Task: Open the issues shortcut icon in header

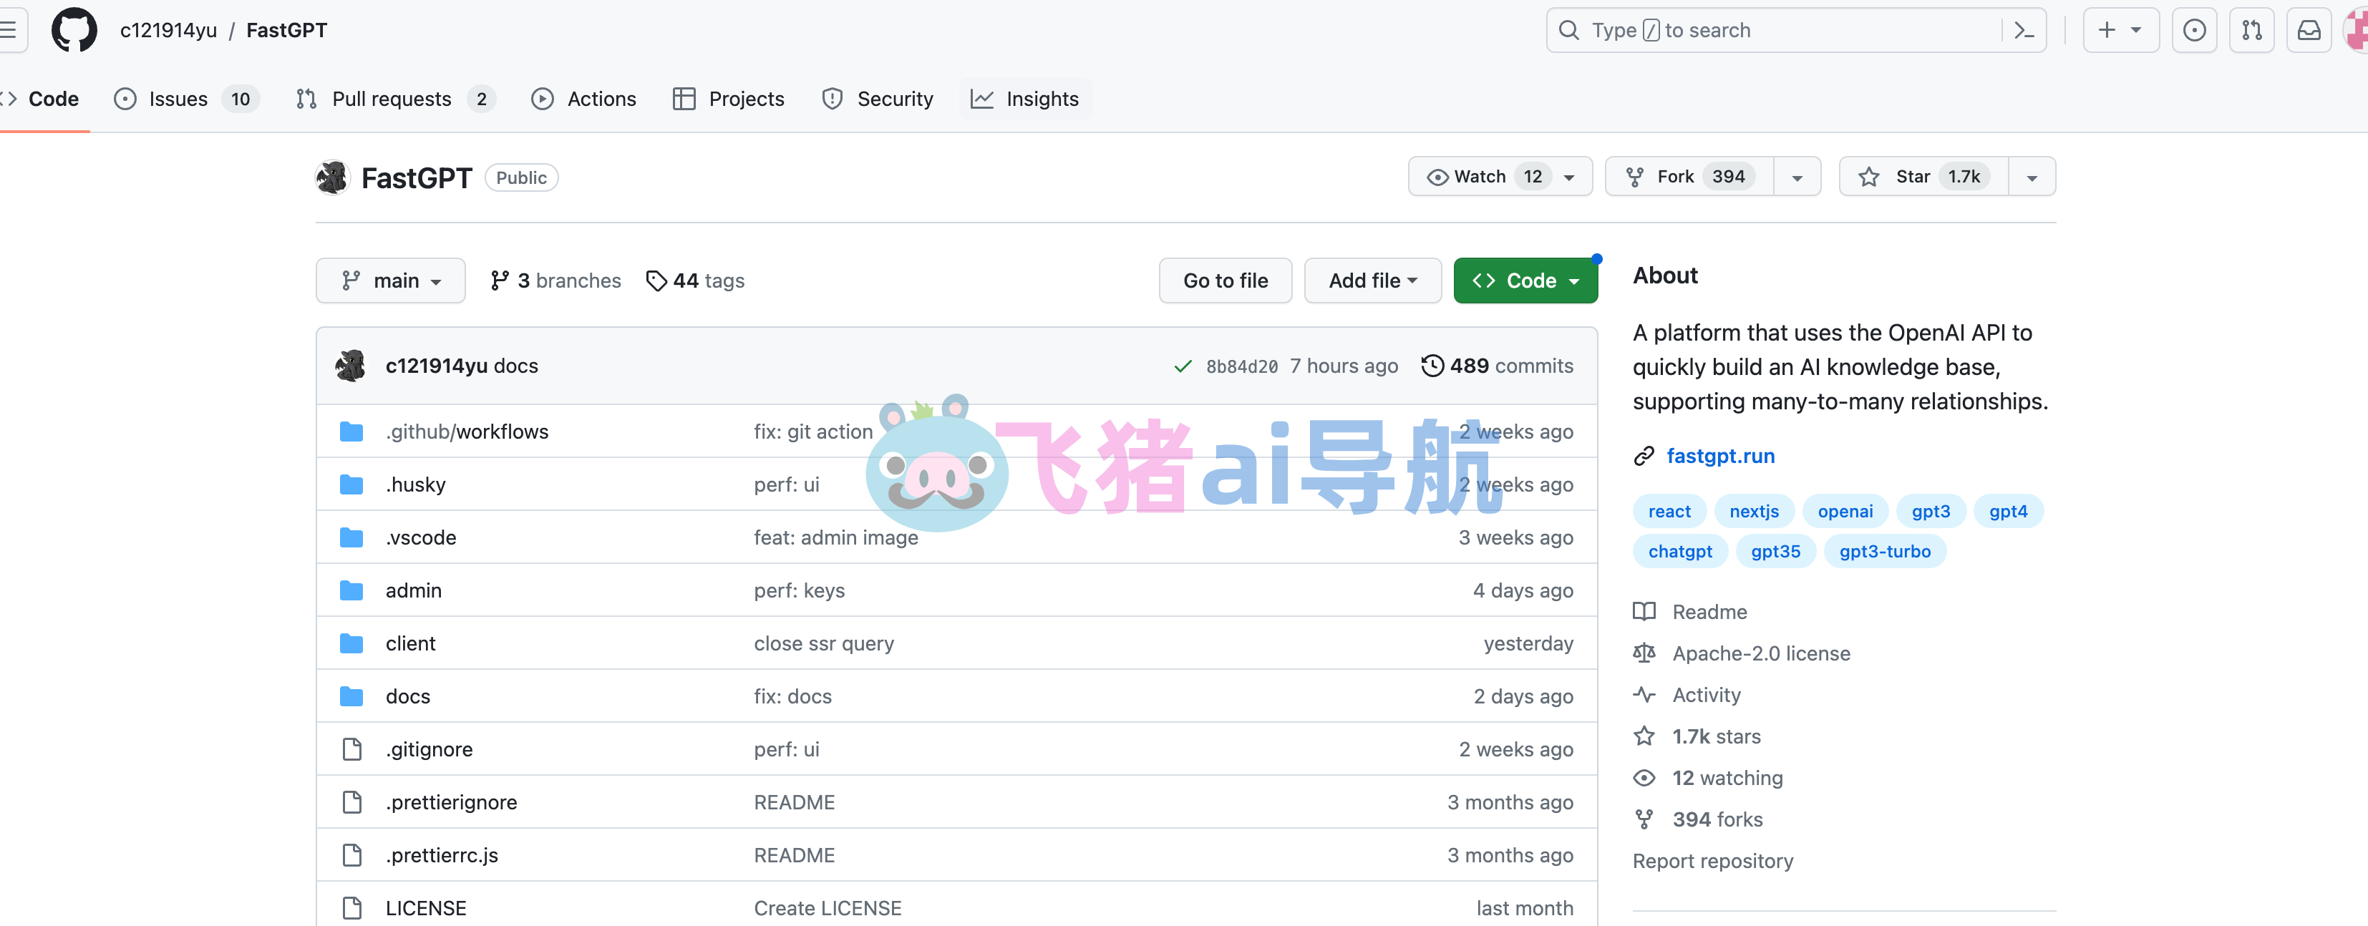Action: point(2193,30)
